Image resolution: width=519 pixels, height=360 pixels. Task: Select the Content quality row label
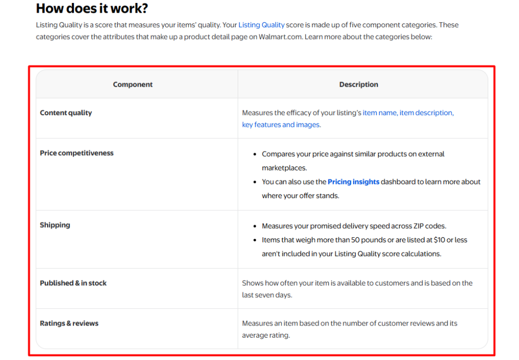click(x=66, y=113)
